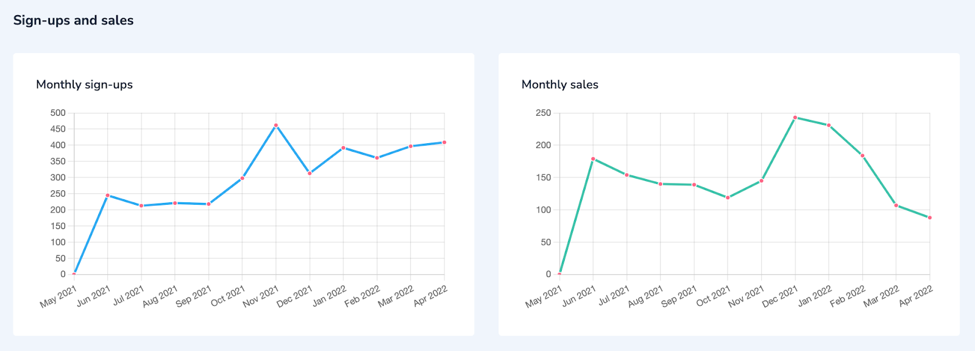The width and height of the screenshot is (975, 351).
Task: Click the Jan 2022 point on sales chart
Action: click(829, 126)
